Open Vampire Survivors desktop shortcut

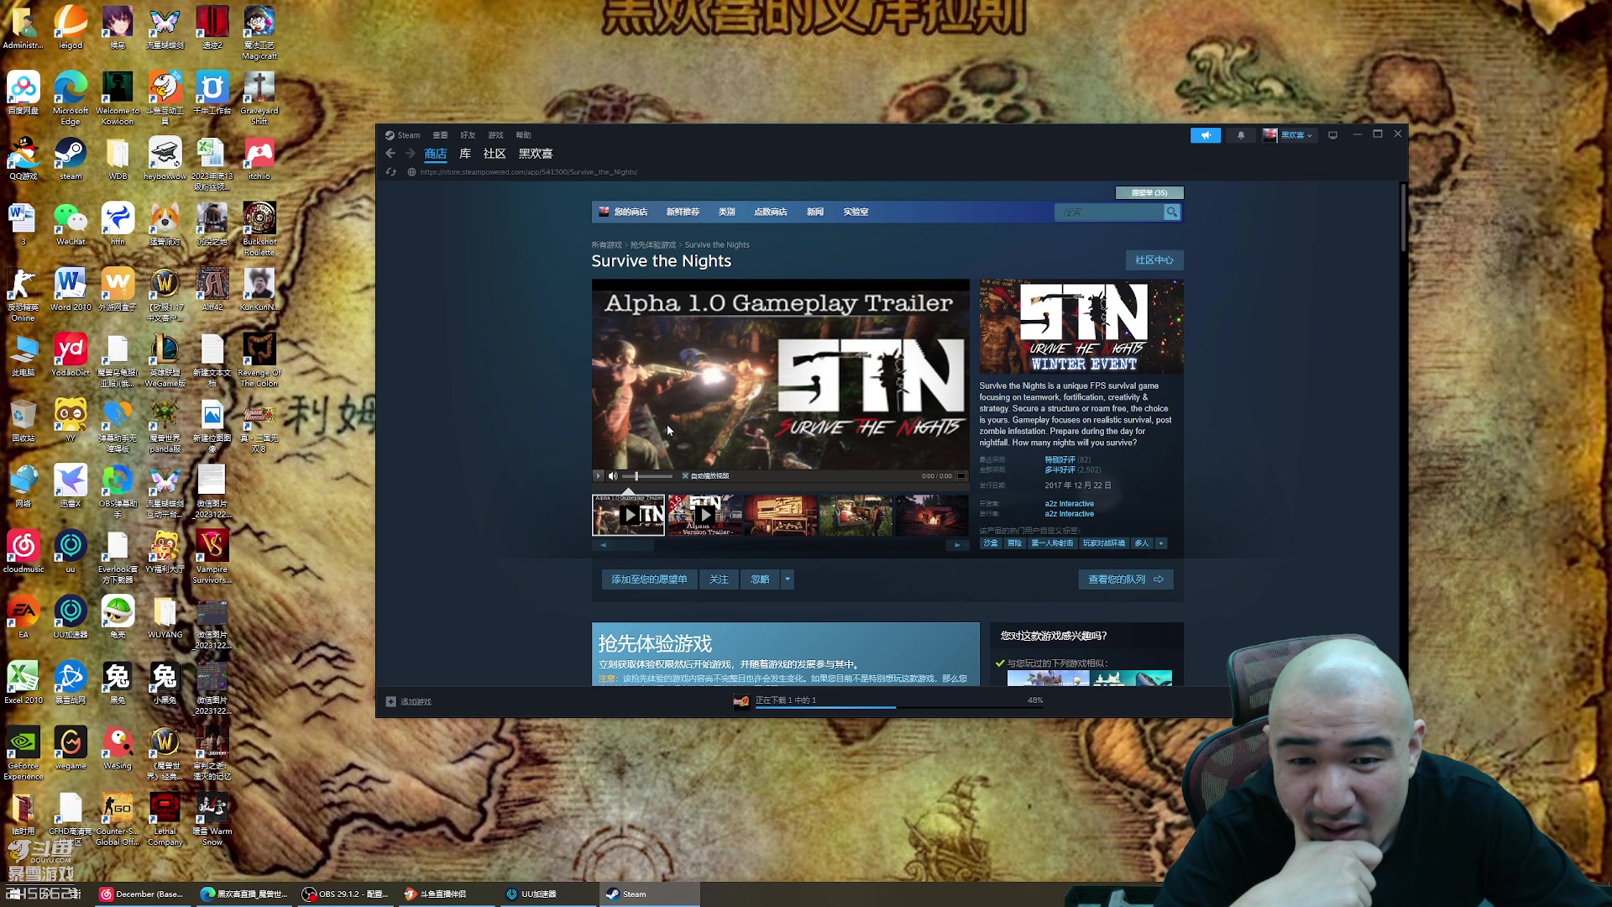[212, 557]
